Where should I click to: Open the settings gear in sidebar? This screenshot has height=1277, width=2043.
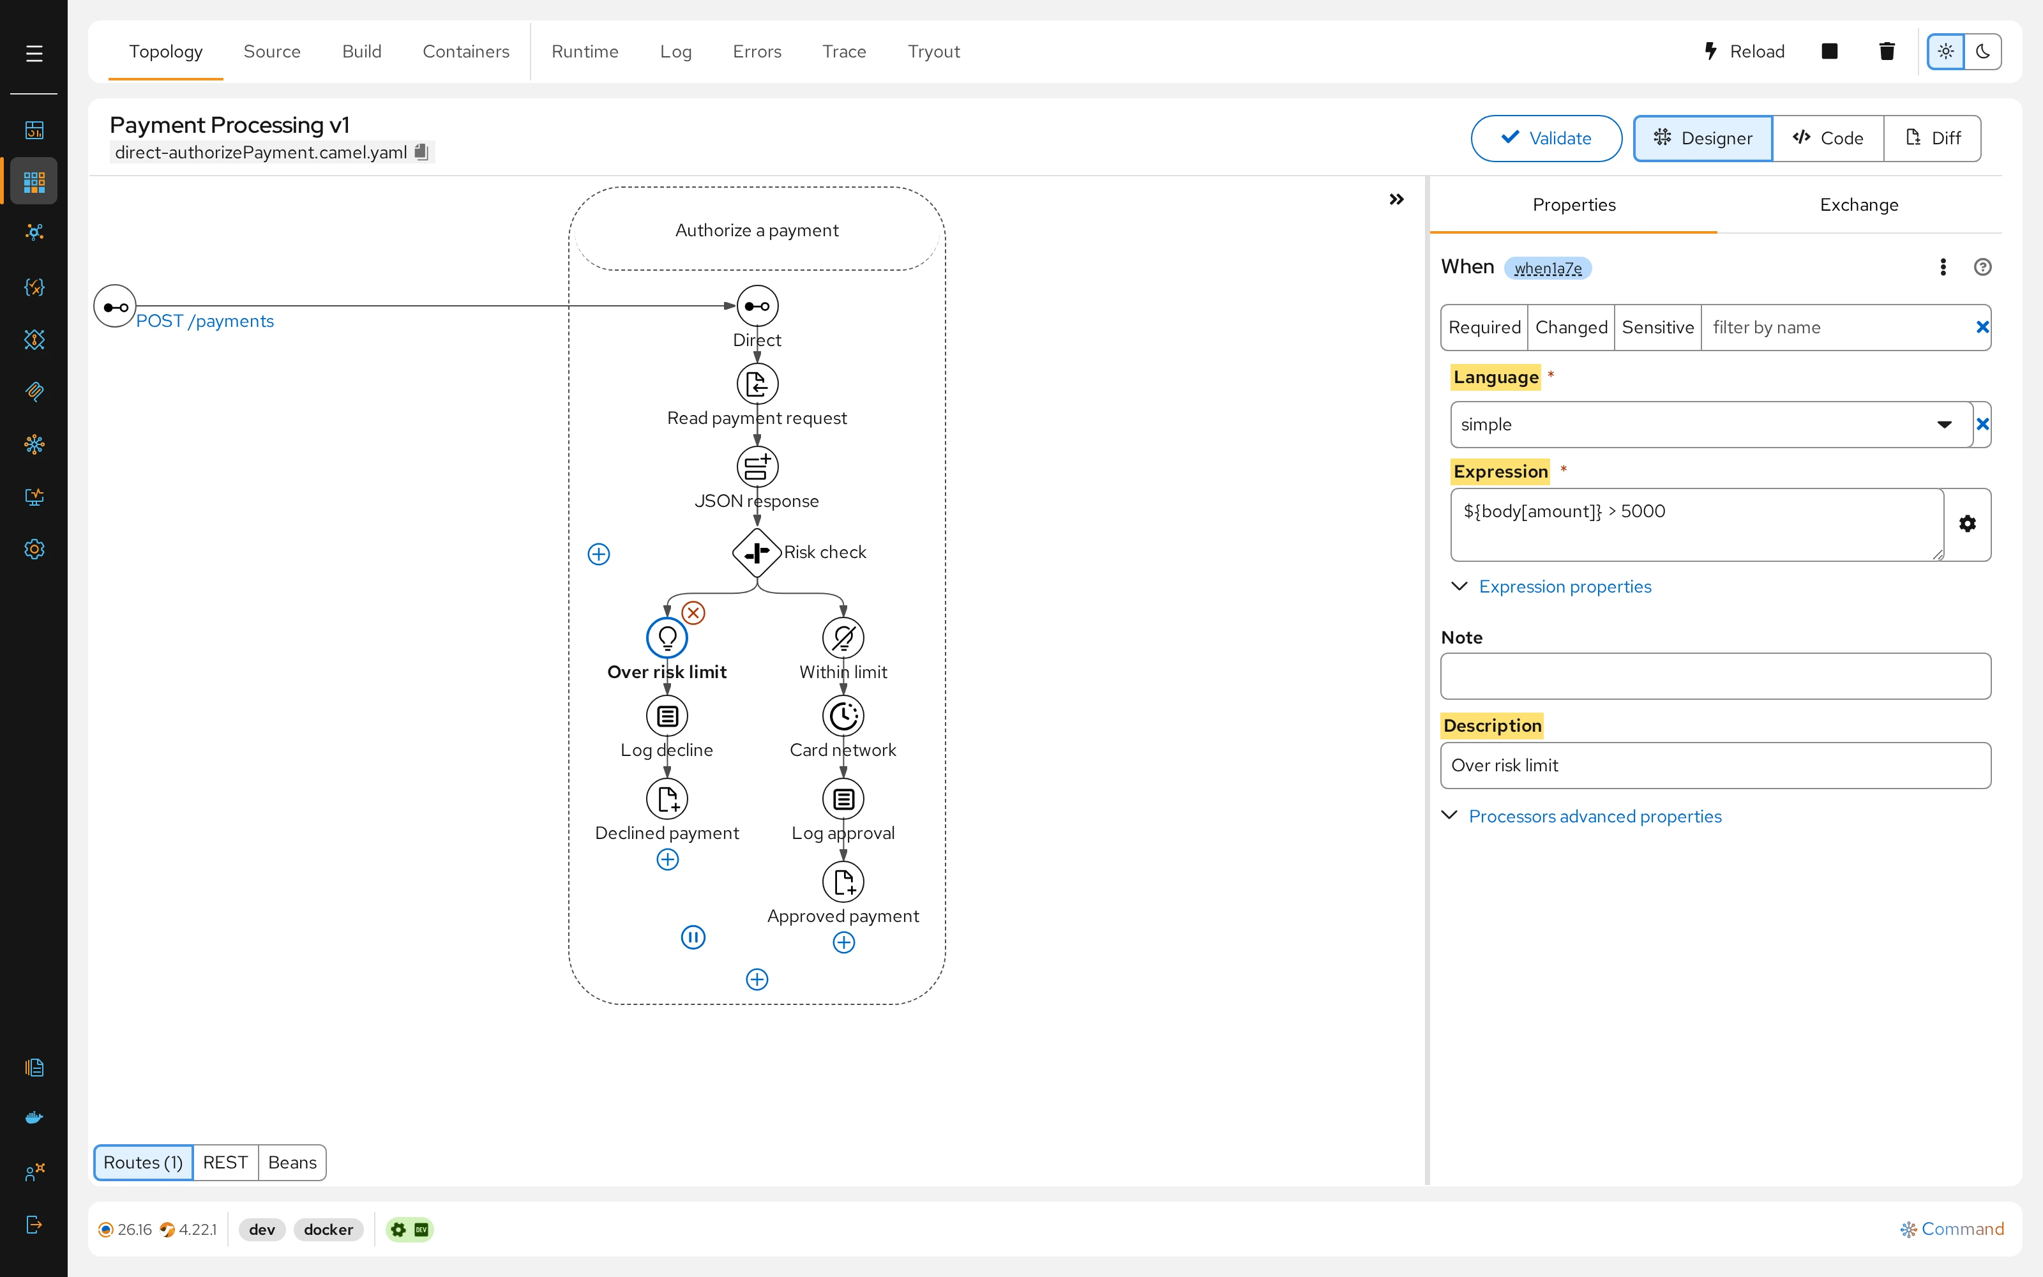click(34, 549)
